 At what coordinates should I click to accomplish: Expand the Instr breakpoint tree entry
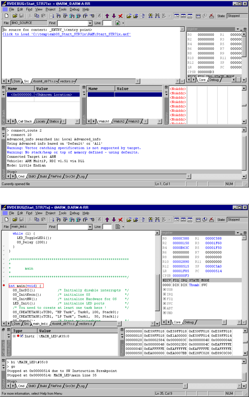[14, 336]
